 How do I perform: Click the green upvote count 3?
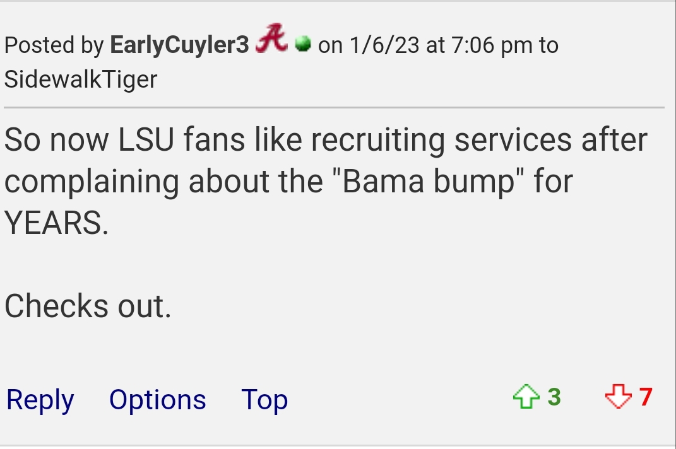coord(554,397)
